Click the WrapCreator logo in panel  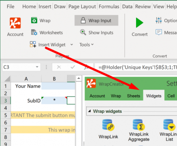tap(91, 84)
